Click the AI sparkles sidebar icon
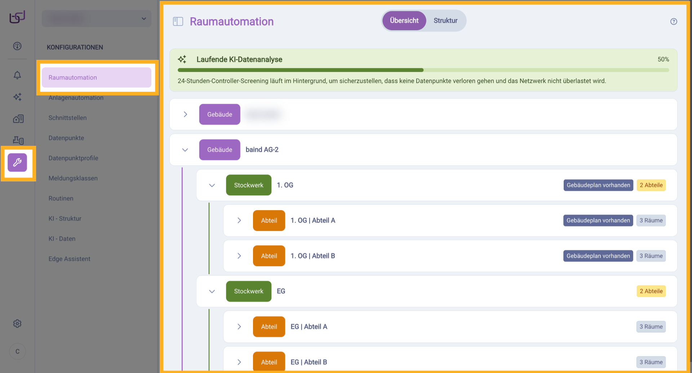This screenshot has width=692, height=373. click(17, 97)
